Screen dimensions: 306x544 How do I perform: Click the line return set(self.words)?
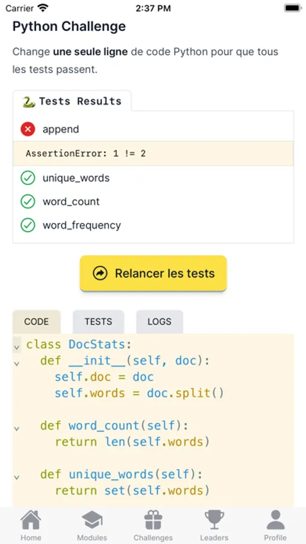(132, 490)
